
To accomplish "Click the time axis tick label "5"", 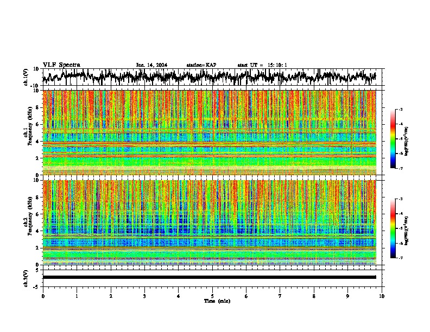I will [x=212, y=296].
